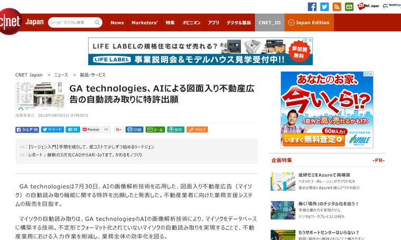The height and width of the screenshot is (240, 401).
Task: Click the cnet Japan logo
Action: point(22,22)
